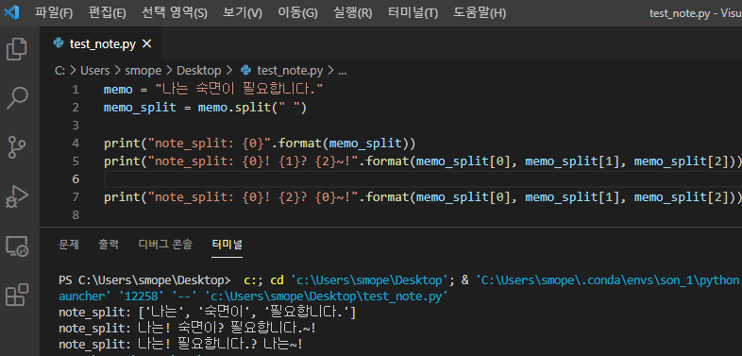Open the 도움말(H) menu
Screen dimensions: 742x356
(x=480, y=13)
